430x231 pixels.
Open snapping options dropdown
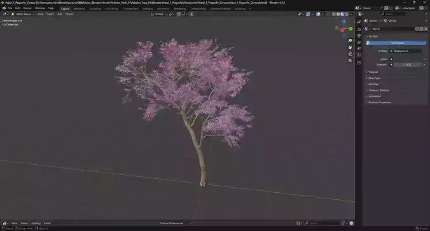184,14
